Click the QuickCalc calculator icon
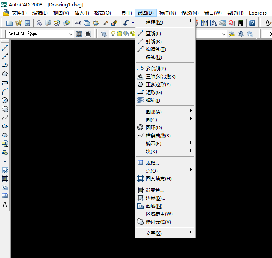272x258 pixels. [241, 23]
